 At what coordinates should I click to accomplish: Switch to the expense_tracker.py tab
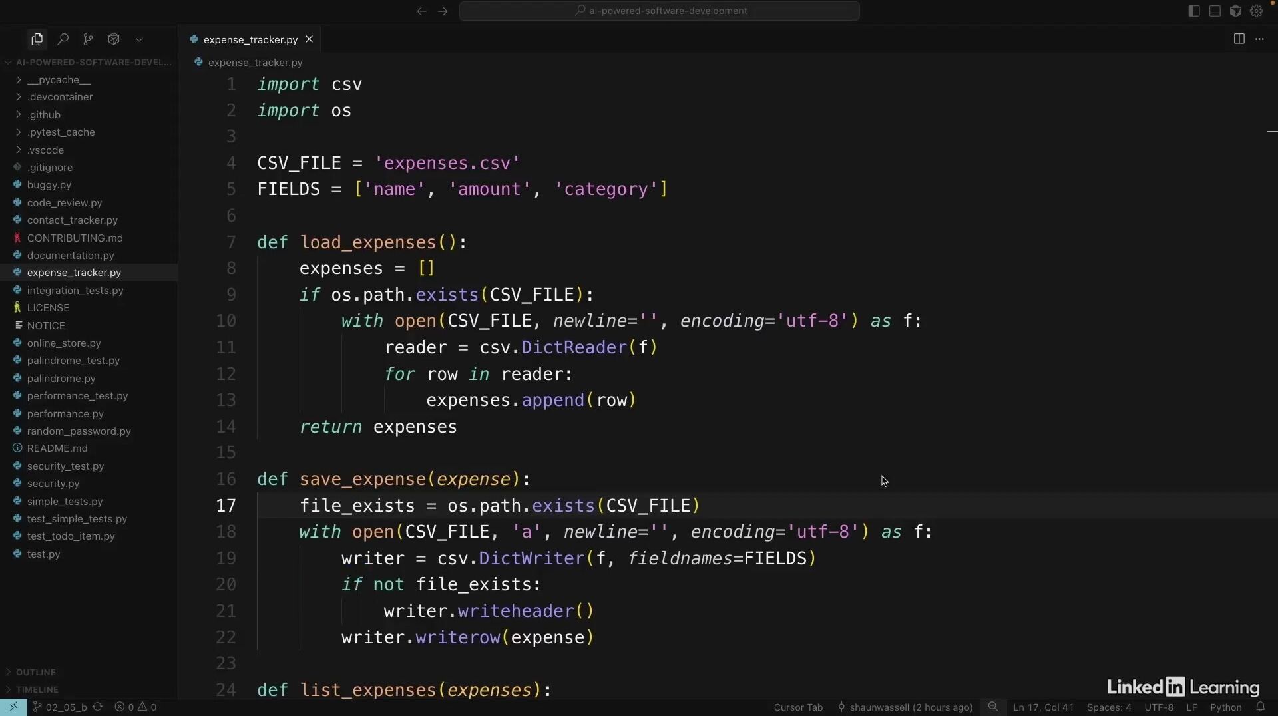250,39
